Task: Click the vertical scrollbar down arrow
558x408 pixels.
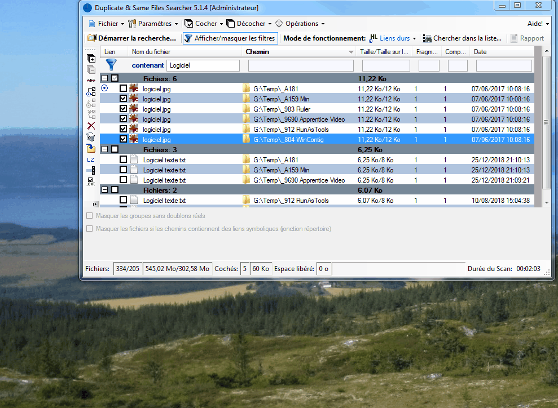Action: 547,202
